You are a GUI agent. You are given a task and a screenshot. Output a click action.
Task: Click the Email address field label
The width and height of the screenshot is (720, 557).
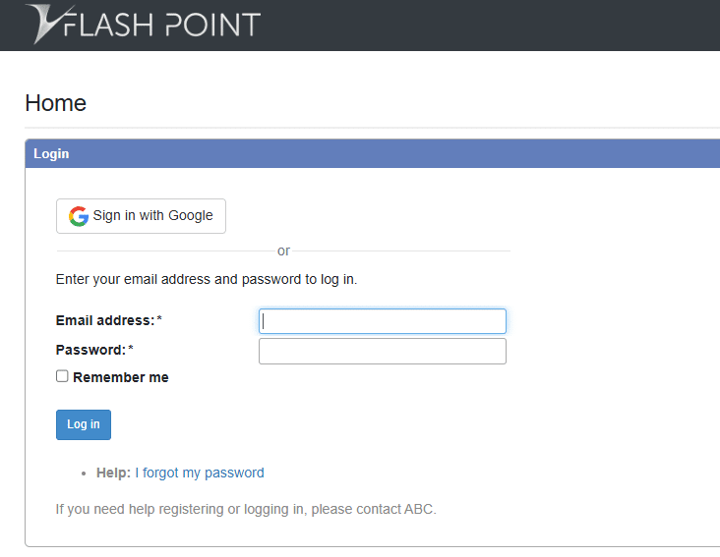104,320
